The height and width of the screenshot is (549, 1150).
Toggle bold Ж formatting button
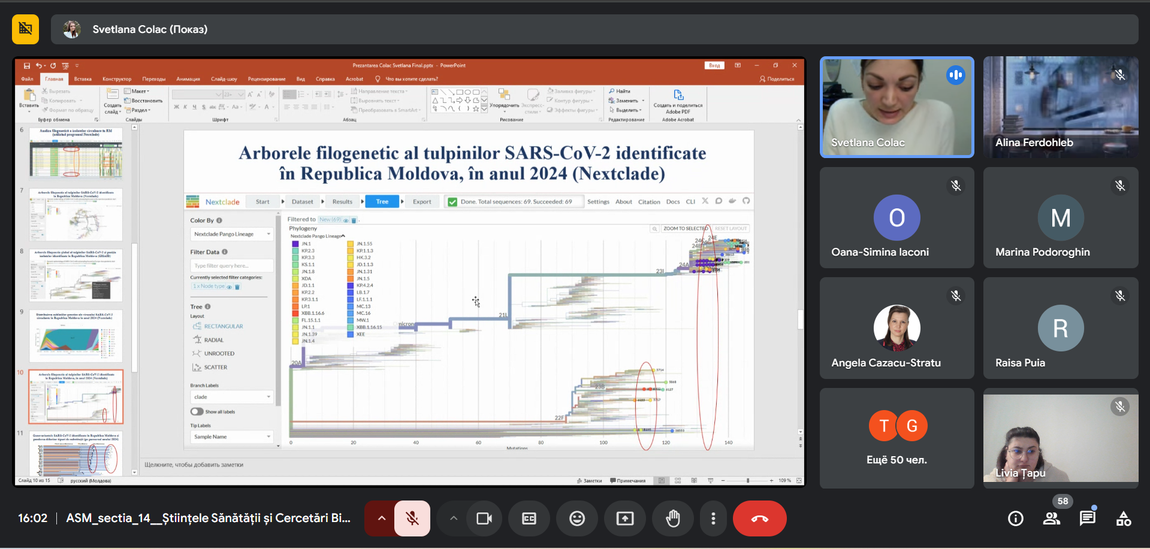(177, 107)
